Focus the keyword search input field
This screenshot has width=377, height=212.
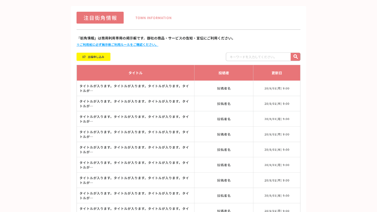point(258,57)
